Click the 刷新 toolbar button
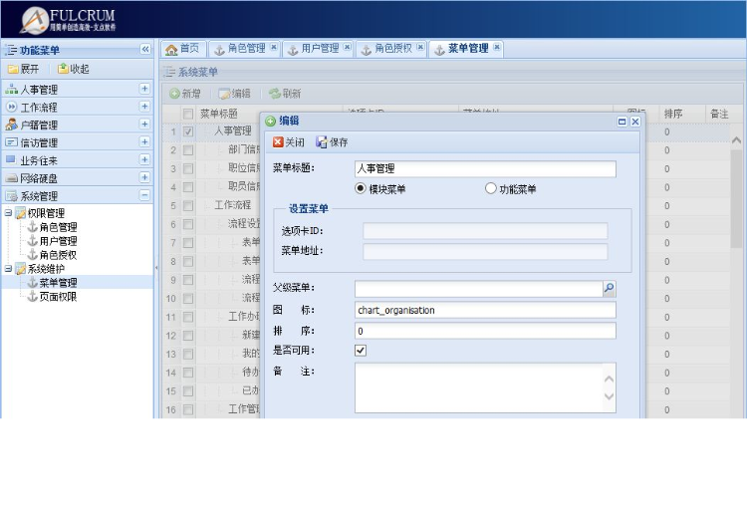Viewport: 747px width, 509px height. click(x=285, y=94)
